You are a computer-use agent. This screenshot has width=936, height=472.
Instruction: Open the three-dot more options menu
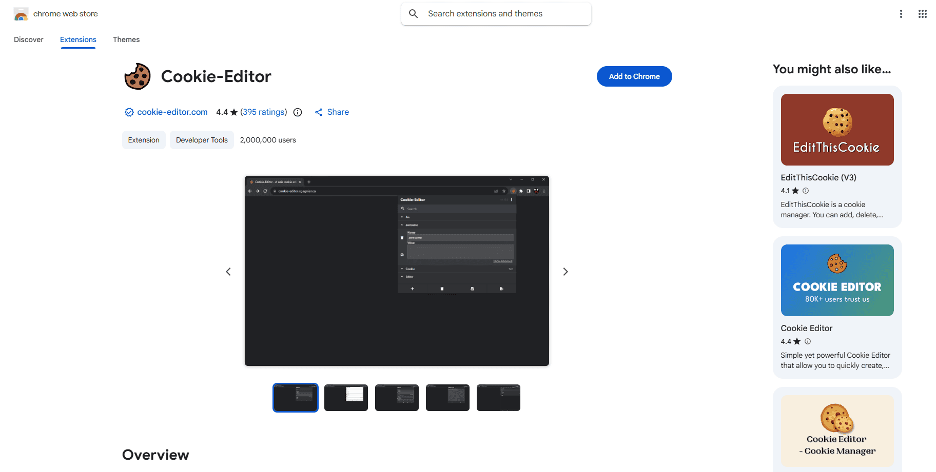pyautogui.click(x=901, y=14)
